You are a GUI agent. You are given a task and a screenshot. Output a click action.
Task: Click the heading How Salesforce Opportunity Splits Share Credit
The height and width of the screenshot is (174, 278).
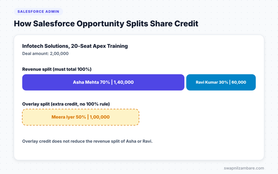[x=106, y=24]
